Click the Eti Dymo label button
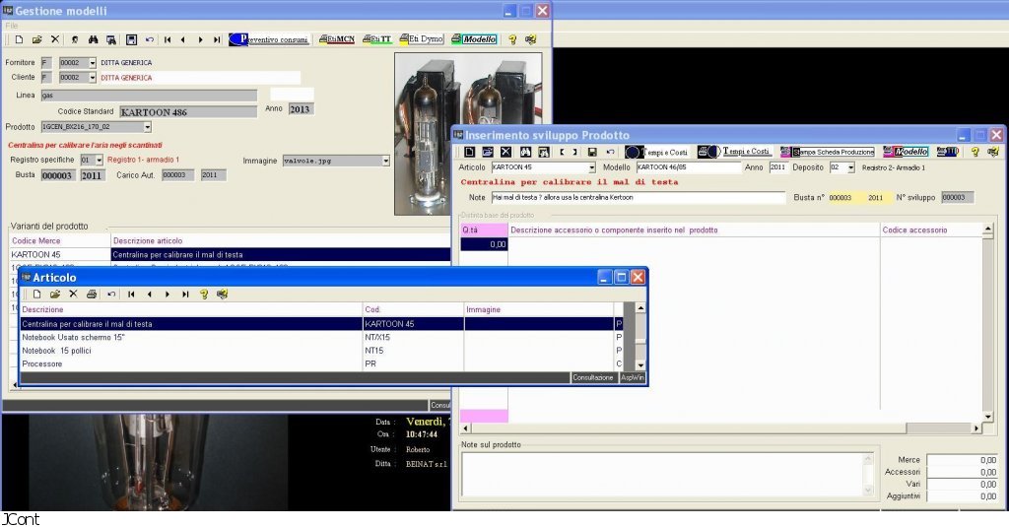This screenshot has width=1009, height=527. pyautogui.click(x=421, y=39)
